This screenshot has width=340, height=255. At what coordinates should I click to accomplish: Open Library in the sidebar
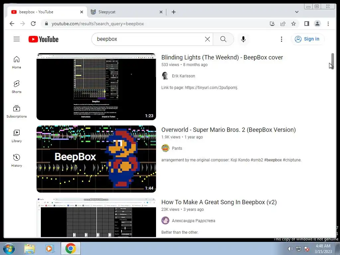tap(17, 136)
